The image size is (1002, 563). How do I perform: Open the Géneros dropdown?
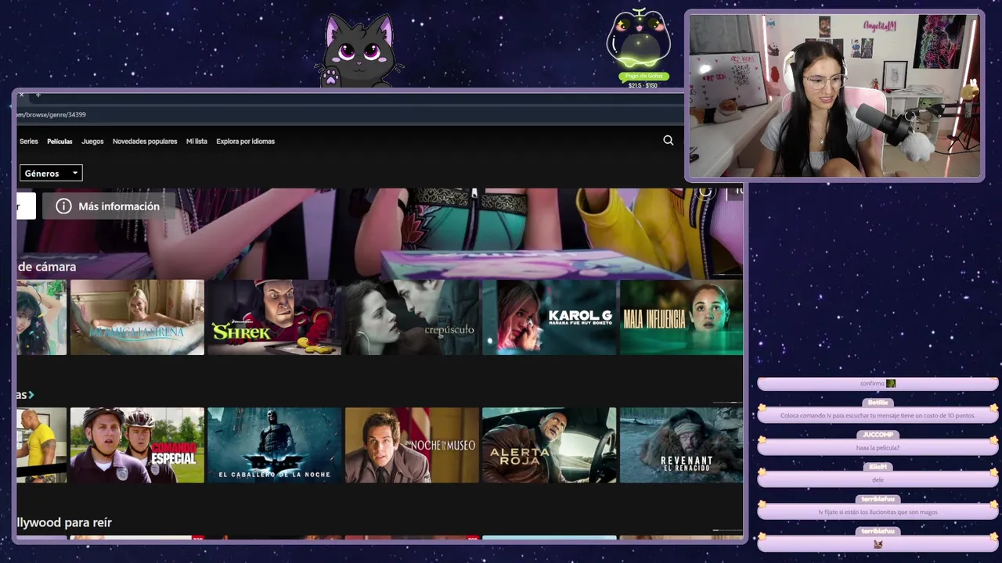pyautogui.click(x=51, y=174)
